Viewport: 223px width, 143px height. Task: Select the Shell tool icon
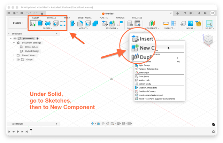click(x=88, y=23)
